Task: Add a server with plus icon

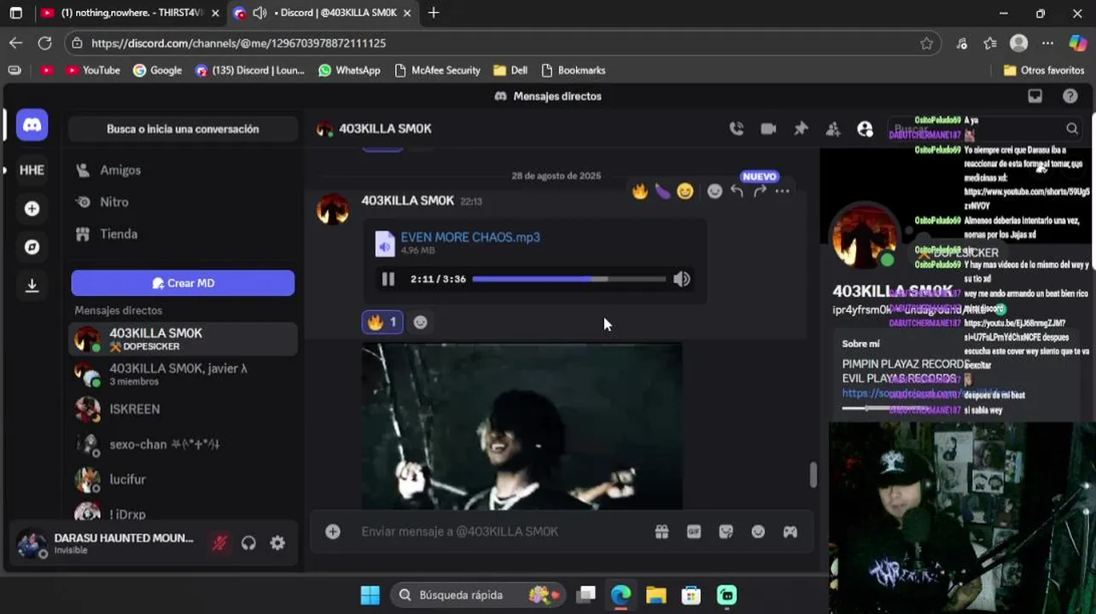Action: 32,208
